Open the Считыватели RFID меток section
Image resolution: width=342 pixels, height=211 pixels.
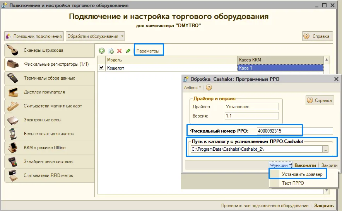tap(50, 175)
